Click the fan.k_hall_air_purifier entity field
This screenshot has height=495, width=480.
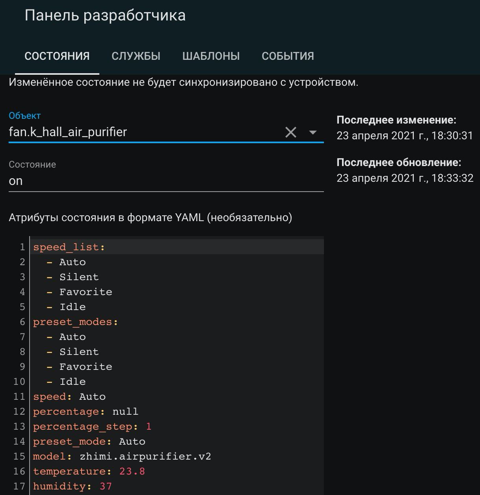(142, 132)
